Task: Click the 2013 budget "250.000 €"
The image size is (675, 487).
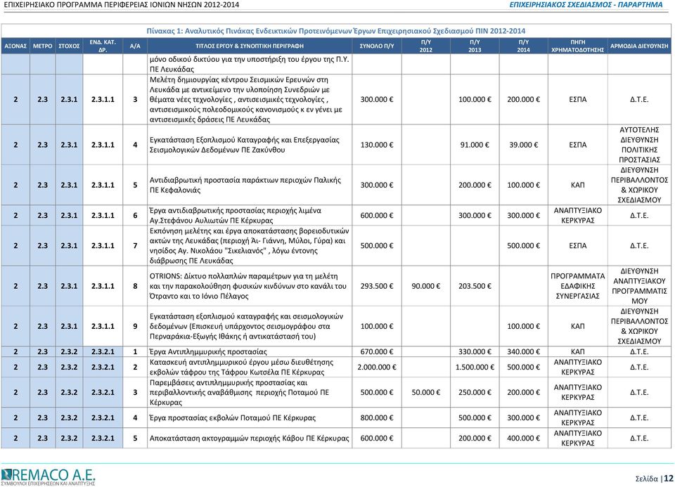Action: click(475, 392)
